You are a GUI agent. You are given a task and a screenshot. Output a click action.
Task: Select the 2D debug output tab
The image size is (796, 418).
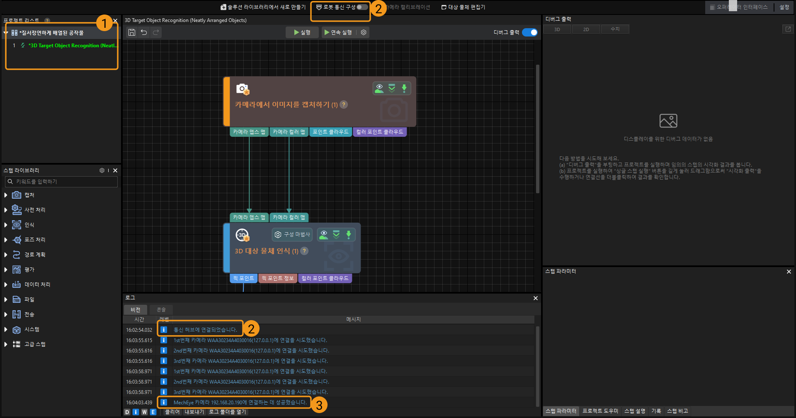tap(586, 29)
